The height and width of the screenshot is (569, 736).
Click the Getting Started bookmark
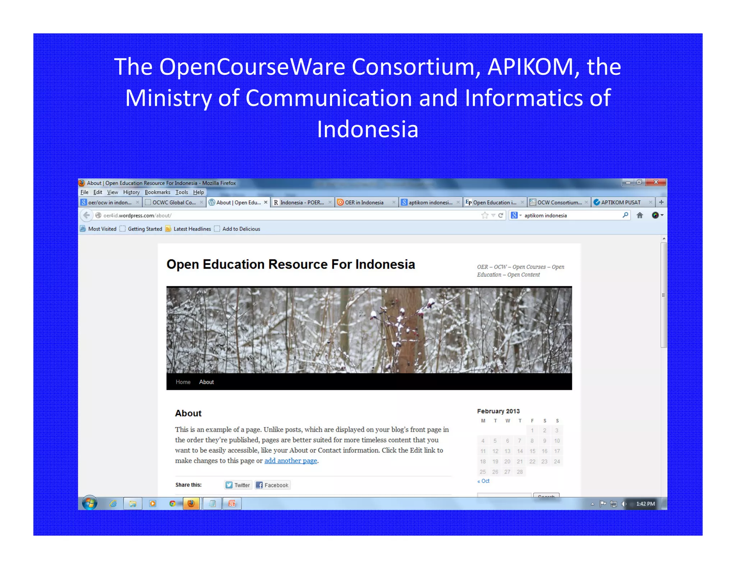click(141, 229)
